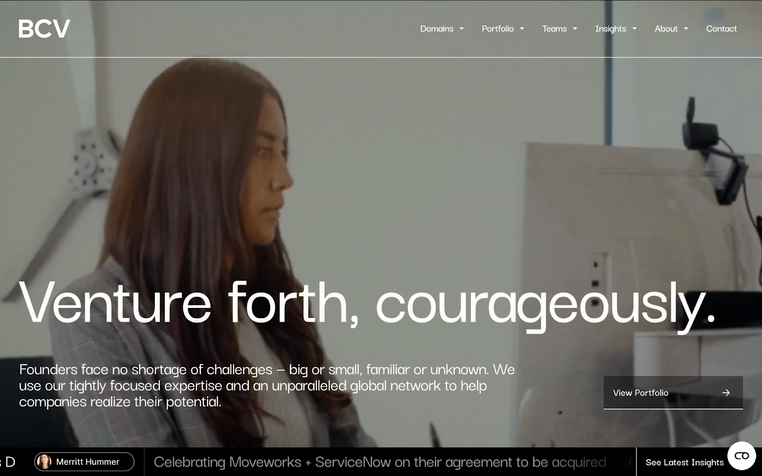Expand the About dropdown arrow
762x476 pixels.
tap(686, 29)
